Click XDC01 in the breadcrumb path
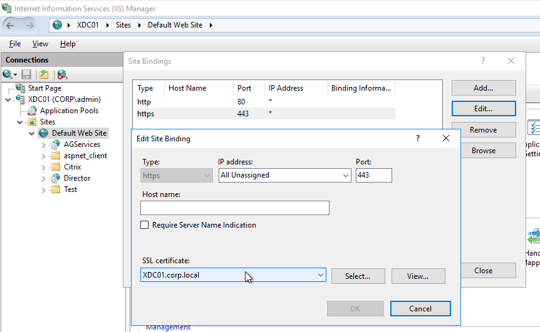Viewport: 540px width, 332px height. (x=88, y=25)
